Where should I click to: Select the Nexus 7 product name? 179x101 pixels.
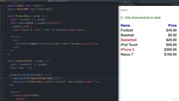pos(127,54)
